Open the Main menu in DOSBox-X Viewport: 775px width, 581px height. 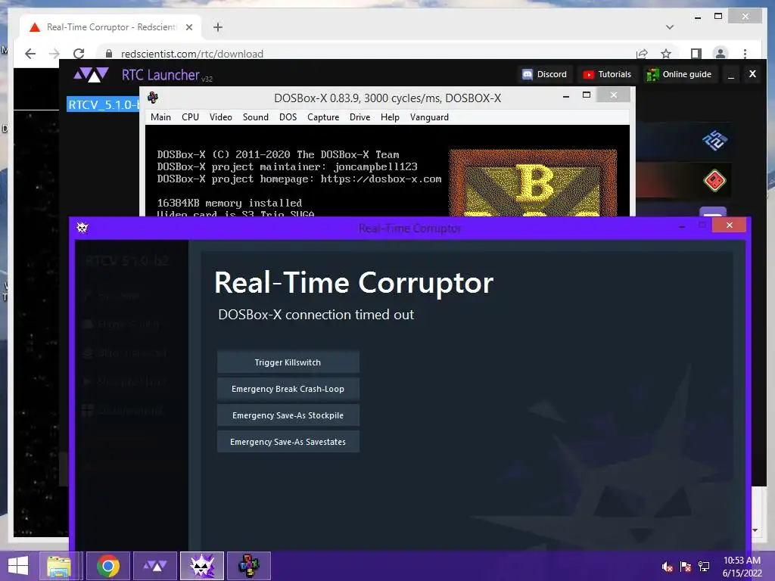pos(160,117)
